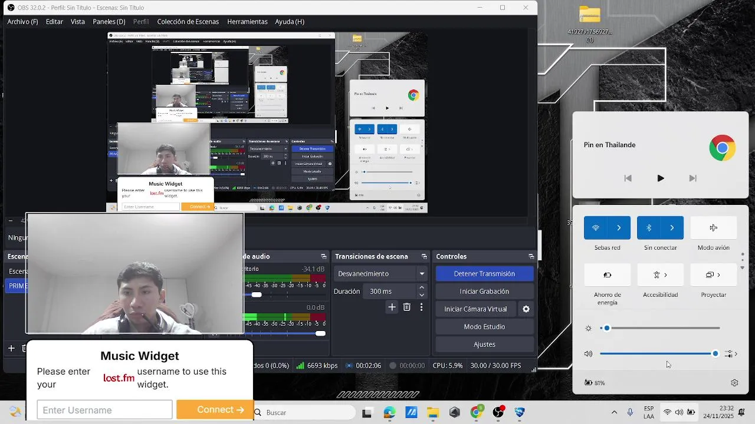Open Colección de Escenas menu
The height and width of the screenshot is (424, 755).
pos(188,21)
